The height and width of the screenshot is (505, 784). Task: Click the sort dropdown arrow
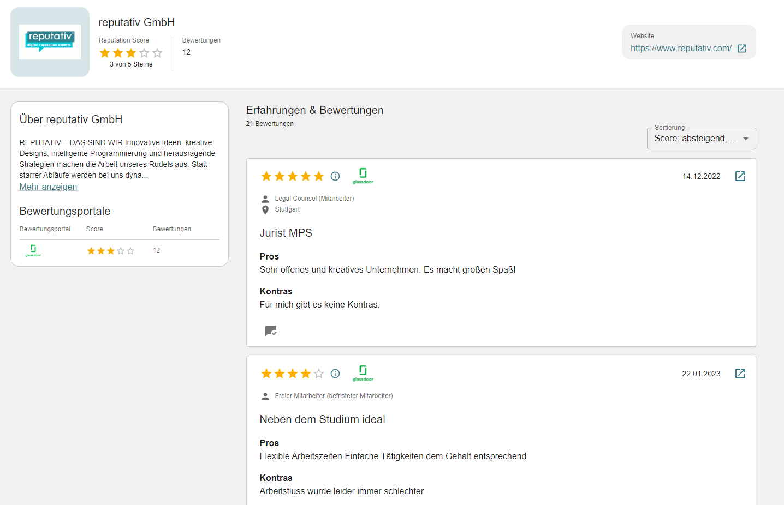pyautogui.click(x=746, y=139)
